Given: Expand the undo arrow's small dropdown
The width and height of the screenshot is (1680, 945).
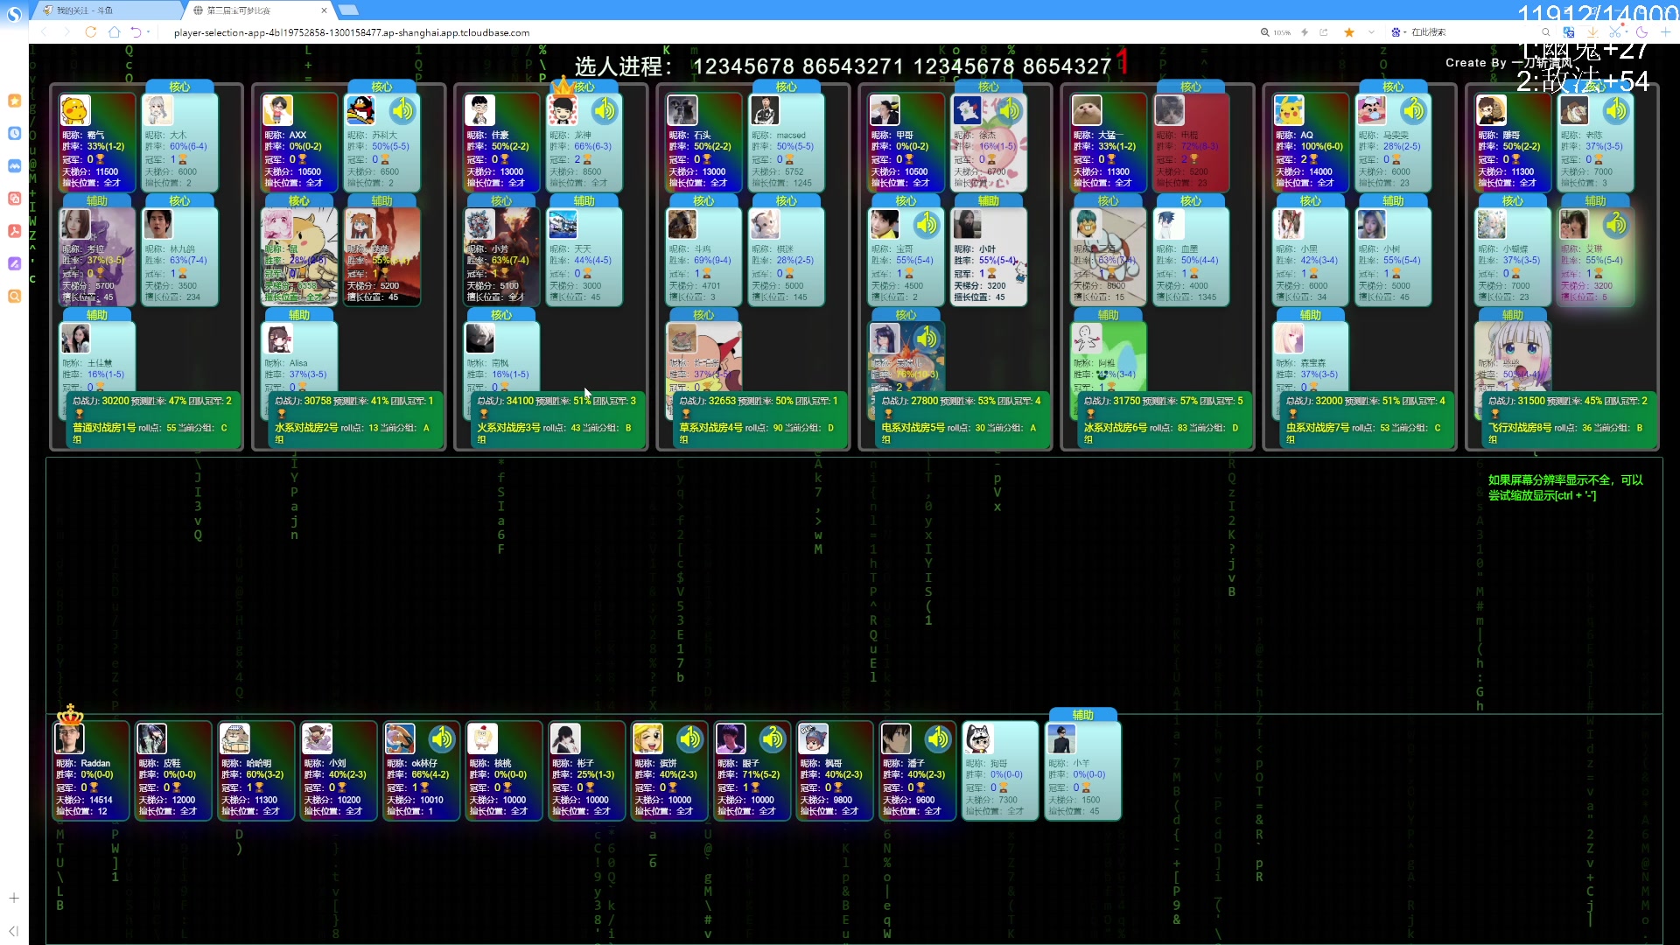Looking at the screenshot, I should (x=149, y=32).
